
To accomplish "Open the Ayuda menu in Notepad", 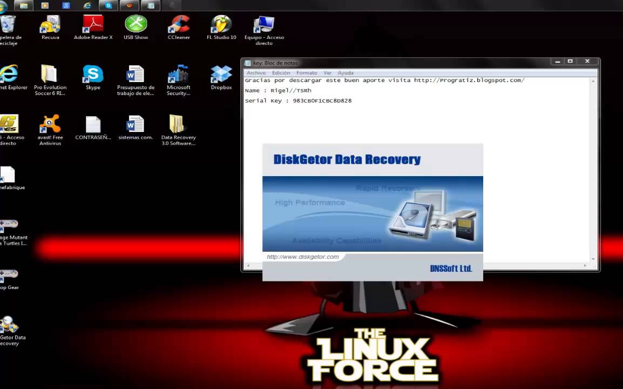I will click(346, 73).
